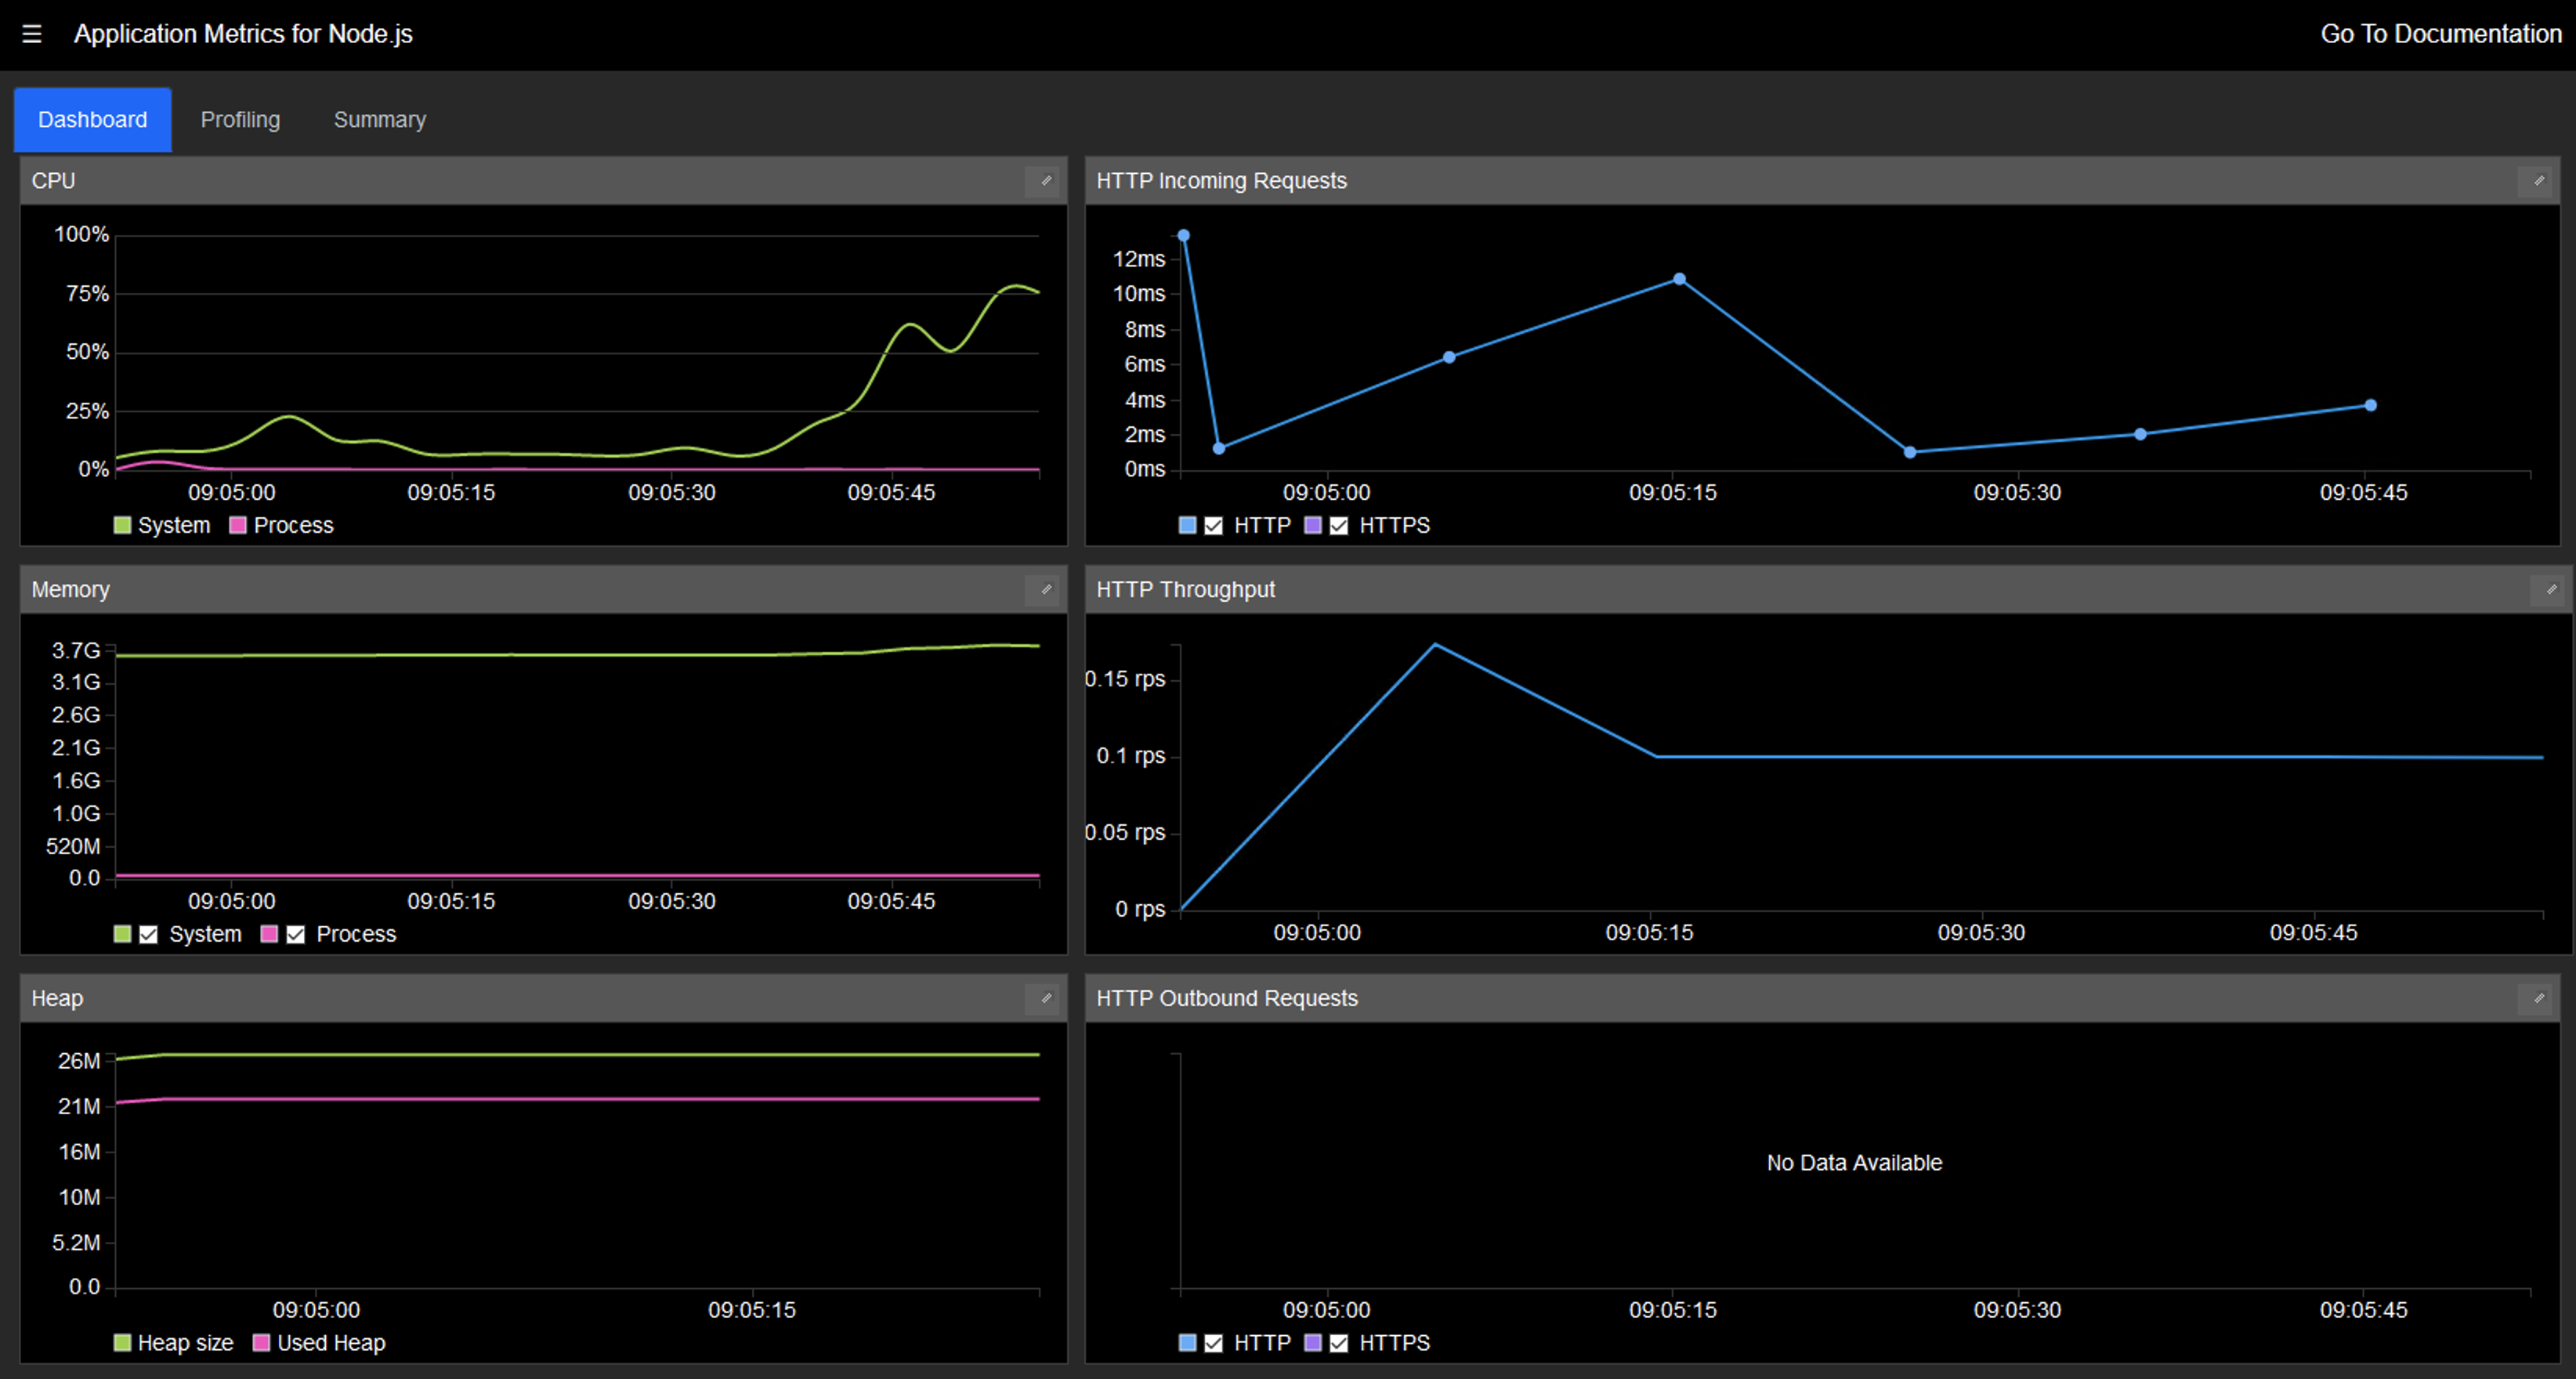This screenshot has width=2576, height=1379.
Task: Click green System swatch in CPU legend
Action: click(x=122, y=526)
